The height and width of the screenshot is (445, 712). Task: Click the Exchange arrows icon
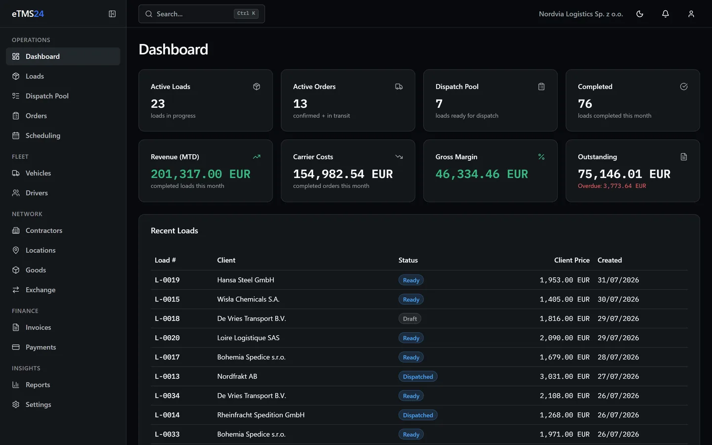[x=16, y=290]
